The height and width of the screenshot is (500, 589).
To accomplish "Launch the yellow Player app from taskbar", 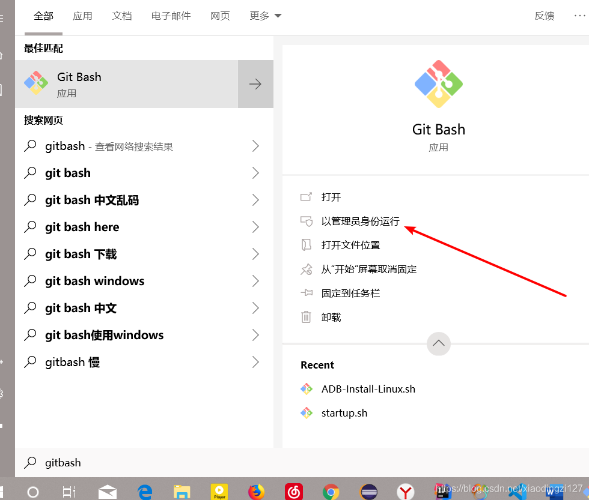I will pos(219,492).
